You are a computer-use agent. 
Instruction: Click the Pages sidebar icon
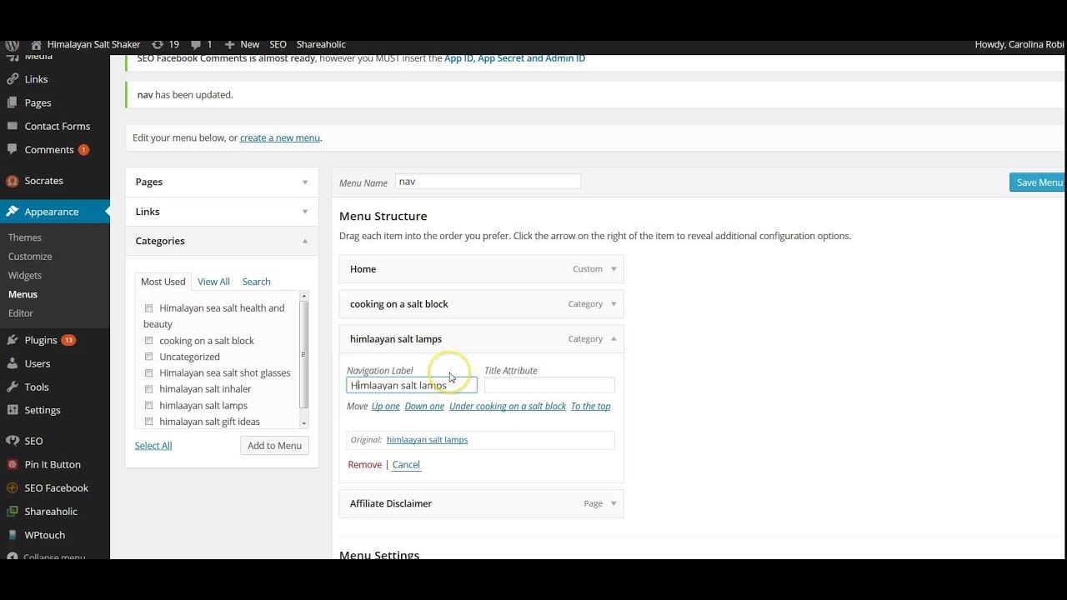tap(12, 102)
